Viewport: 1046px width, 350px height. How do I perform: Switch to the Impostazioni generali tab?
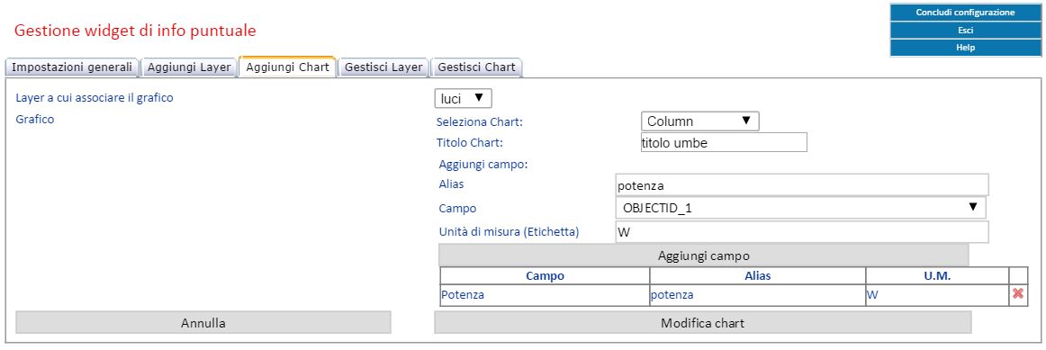pyautogui.click(x=72, y=67)
